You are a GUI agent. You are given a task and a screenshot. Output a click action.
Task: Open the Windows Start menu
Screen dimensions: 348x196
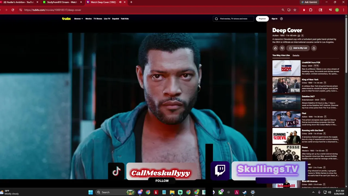click(91, 192)
